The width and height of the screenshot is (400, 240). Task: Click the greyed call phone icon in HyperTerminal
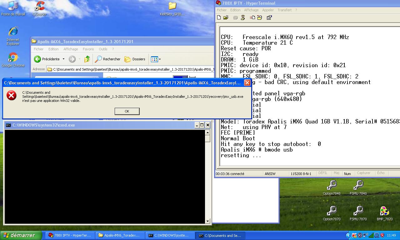click(x=236, y=17)
